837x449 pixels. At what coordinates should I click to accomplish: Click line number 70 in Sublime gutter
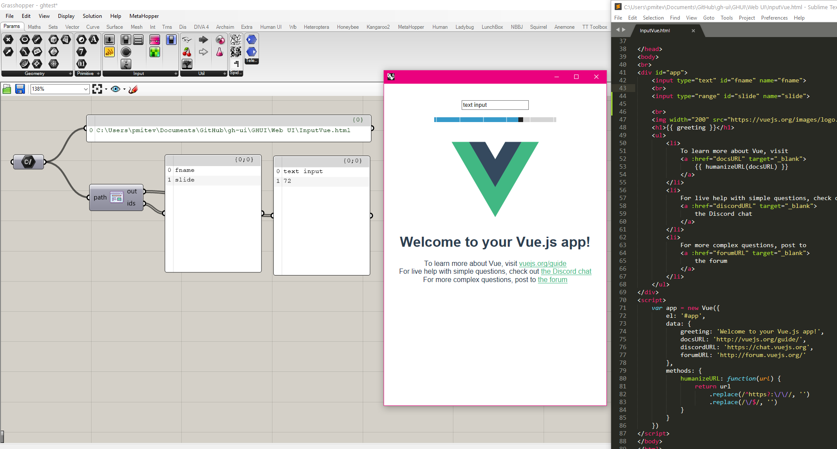click(x=623, y=300)
